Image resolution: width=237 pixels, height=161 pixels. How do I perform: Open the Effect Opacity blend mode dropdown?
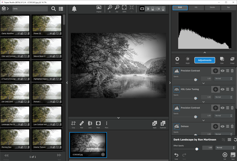click(224, 147)
